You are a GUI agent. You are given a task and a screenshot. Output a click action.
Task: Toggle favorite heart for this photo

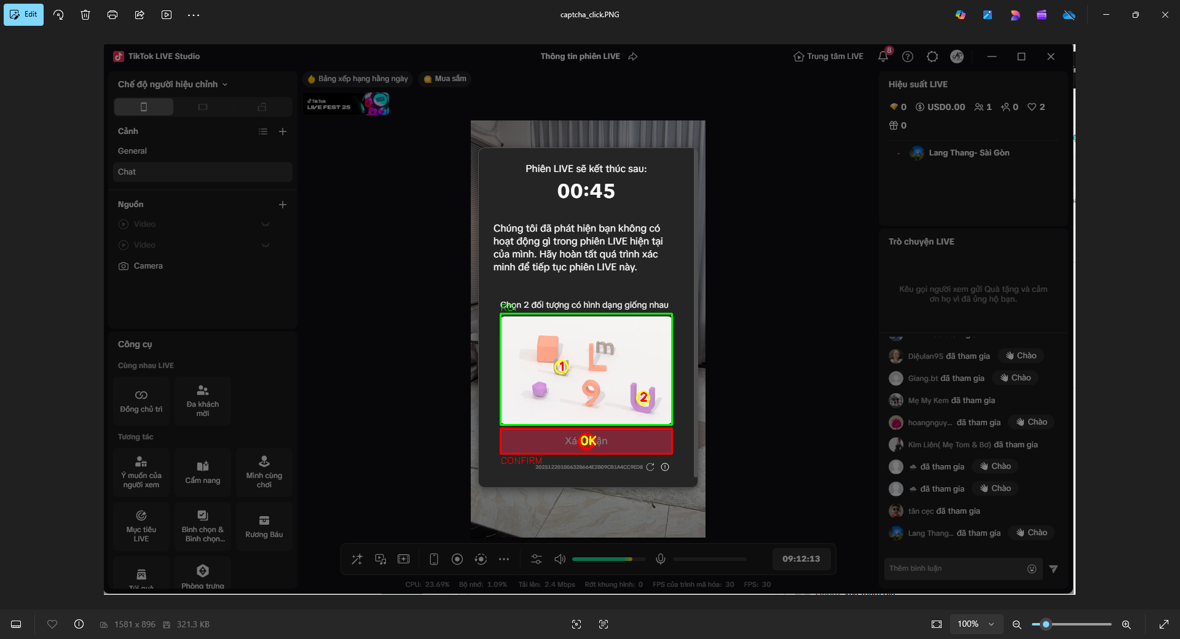52,624
